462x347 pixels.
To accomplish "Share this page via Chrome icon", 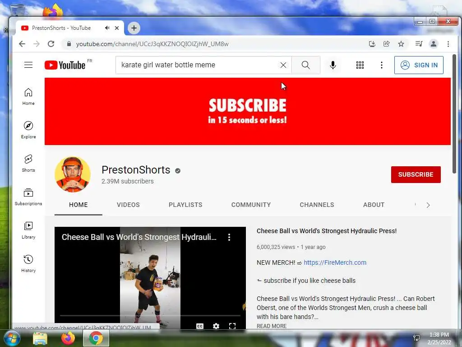I will (386, 44).
